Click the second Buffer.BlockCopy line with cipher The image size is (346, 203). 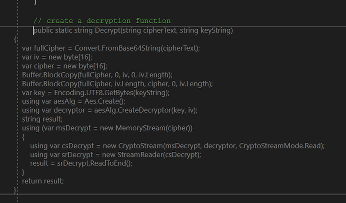117,84
